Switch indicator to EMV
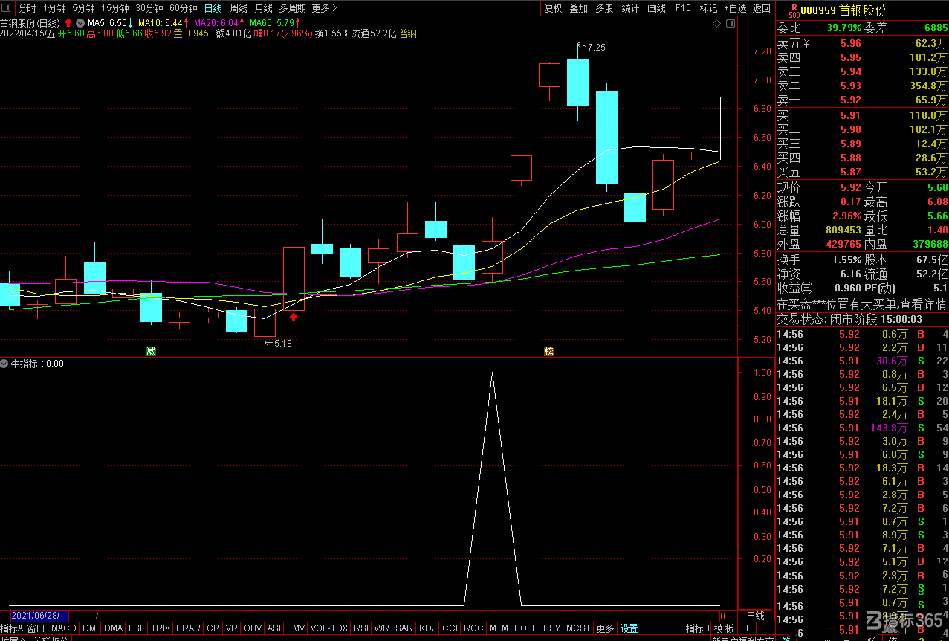The width and height of the screenshot is (949, 641). click(x=296, y=628)
